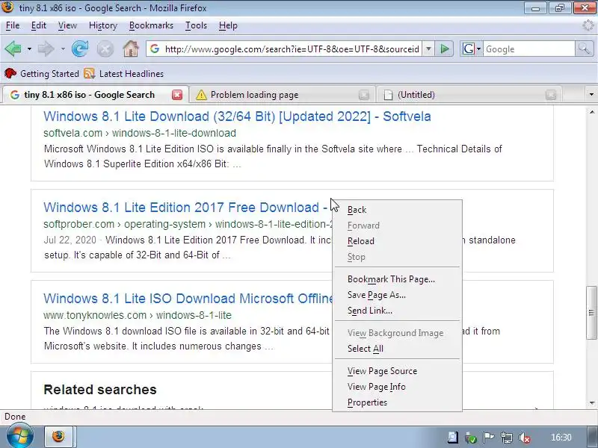The width and height of the screenshot is (598, 448).
Task: Choose Properties in the context menu
Action: pyautogui.click(x=397, y=402)
